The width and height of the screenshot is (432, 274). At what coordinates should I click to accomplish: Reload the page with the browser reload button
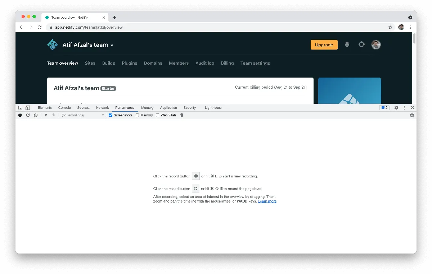click(x=40, y=27)
